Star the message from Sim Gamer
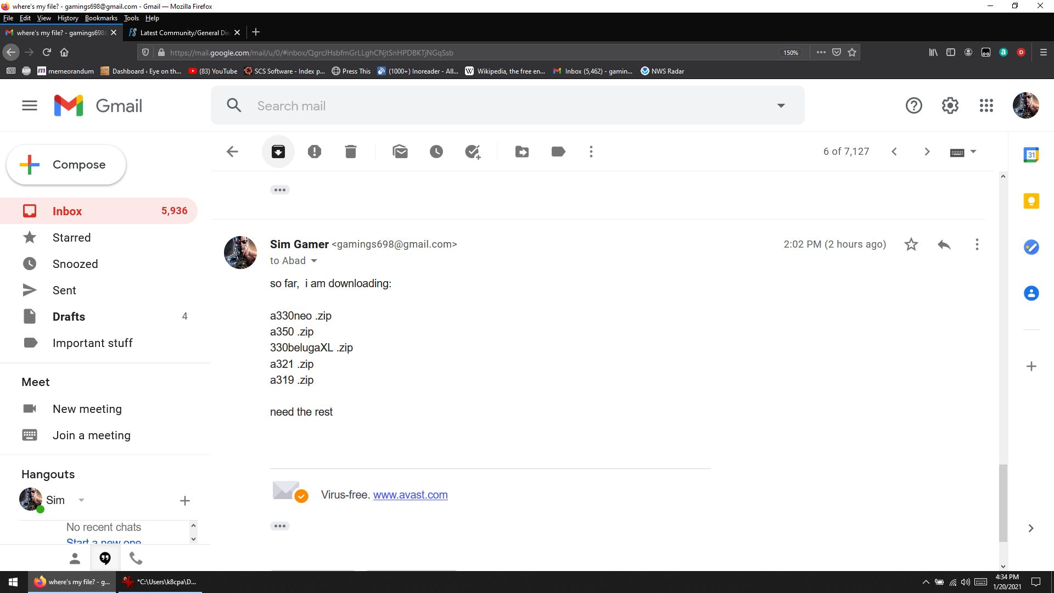Screen dimensions: 1054x593 point(911,244)
